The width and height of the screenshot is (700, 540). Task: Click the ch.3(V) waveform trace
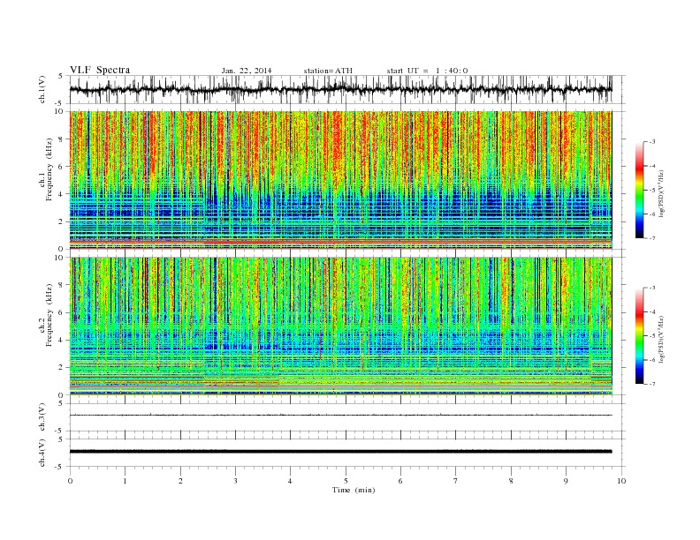click(x=340, y=416)
